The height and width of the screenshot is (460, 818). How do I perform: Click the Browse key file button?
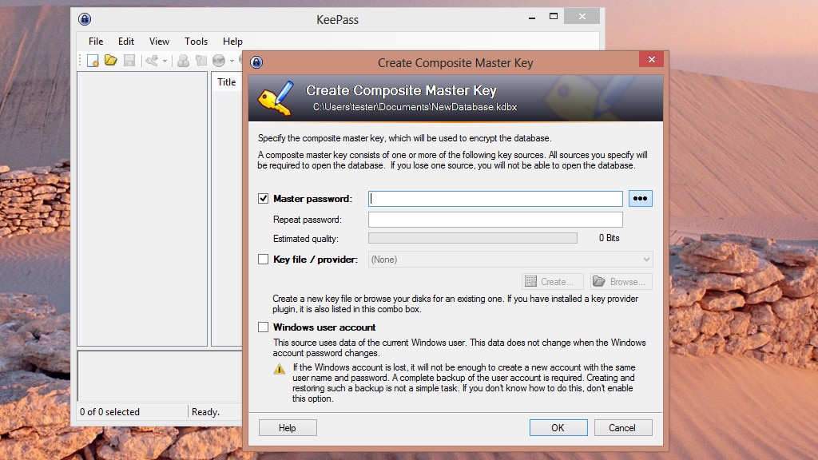click(621, 282)
